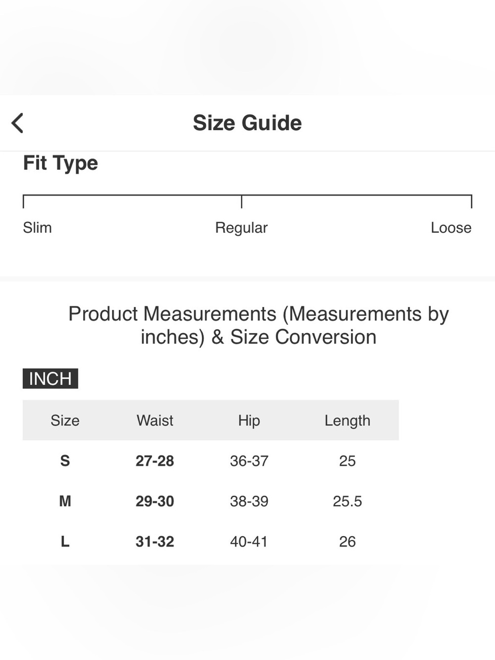The width and height of the screenshot is (495, 660).
Task: Click the 25.5 length value
Action: [347, 501]
